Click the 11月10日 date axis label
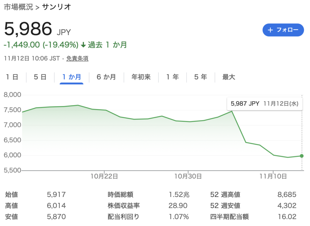310x226 pixels. point(273,176)
